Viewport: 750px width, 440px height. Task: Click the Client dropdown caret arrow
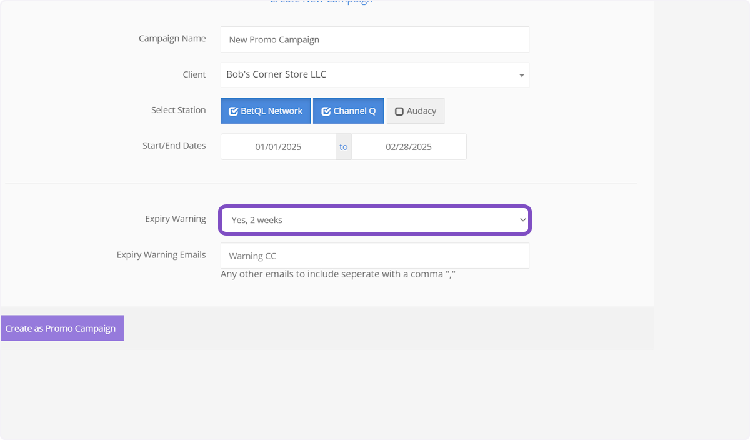[521, 76]
